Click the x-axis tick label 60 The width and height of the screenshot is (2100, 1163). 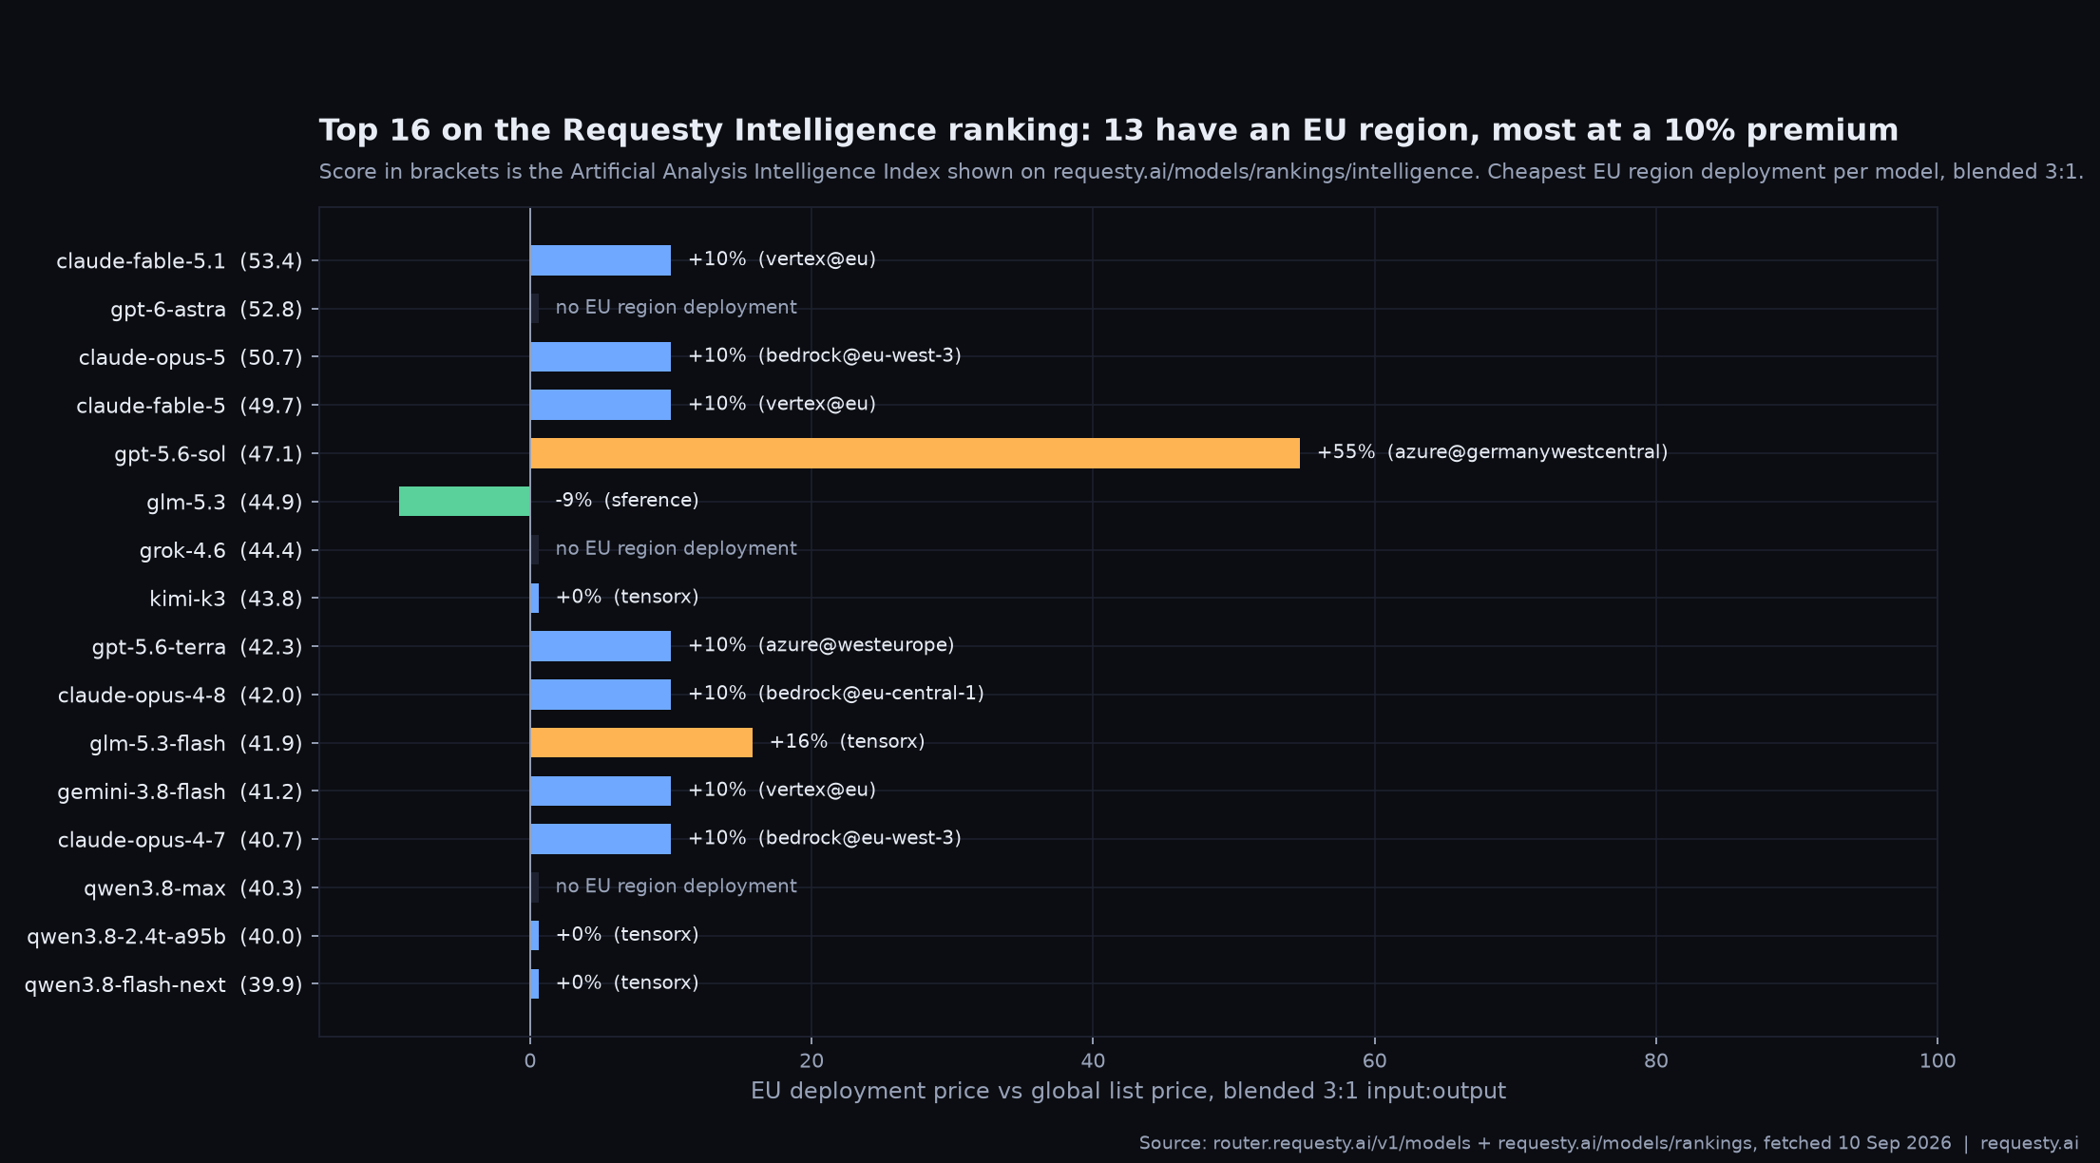(x=1374, y=1061)
